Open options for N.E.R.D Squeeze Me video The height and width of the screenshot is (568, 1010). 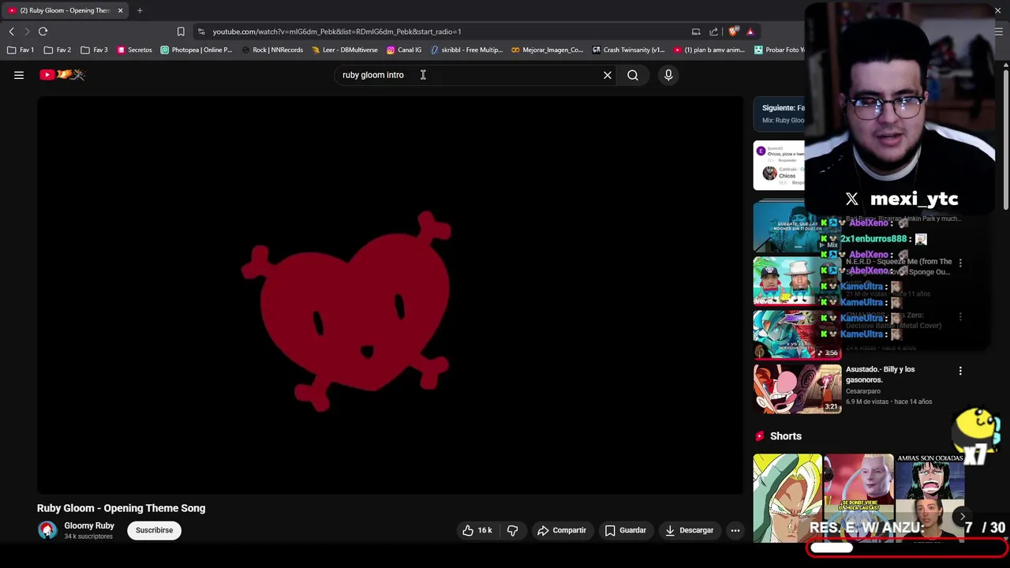(x=960, y=263)
